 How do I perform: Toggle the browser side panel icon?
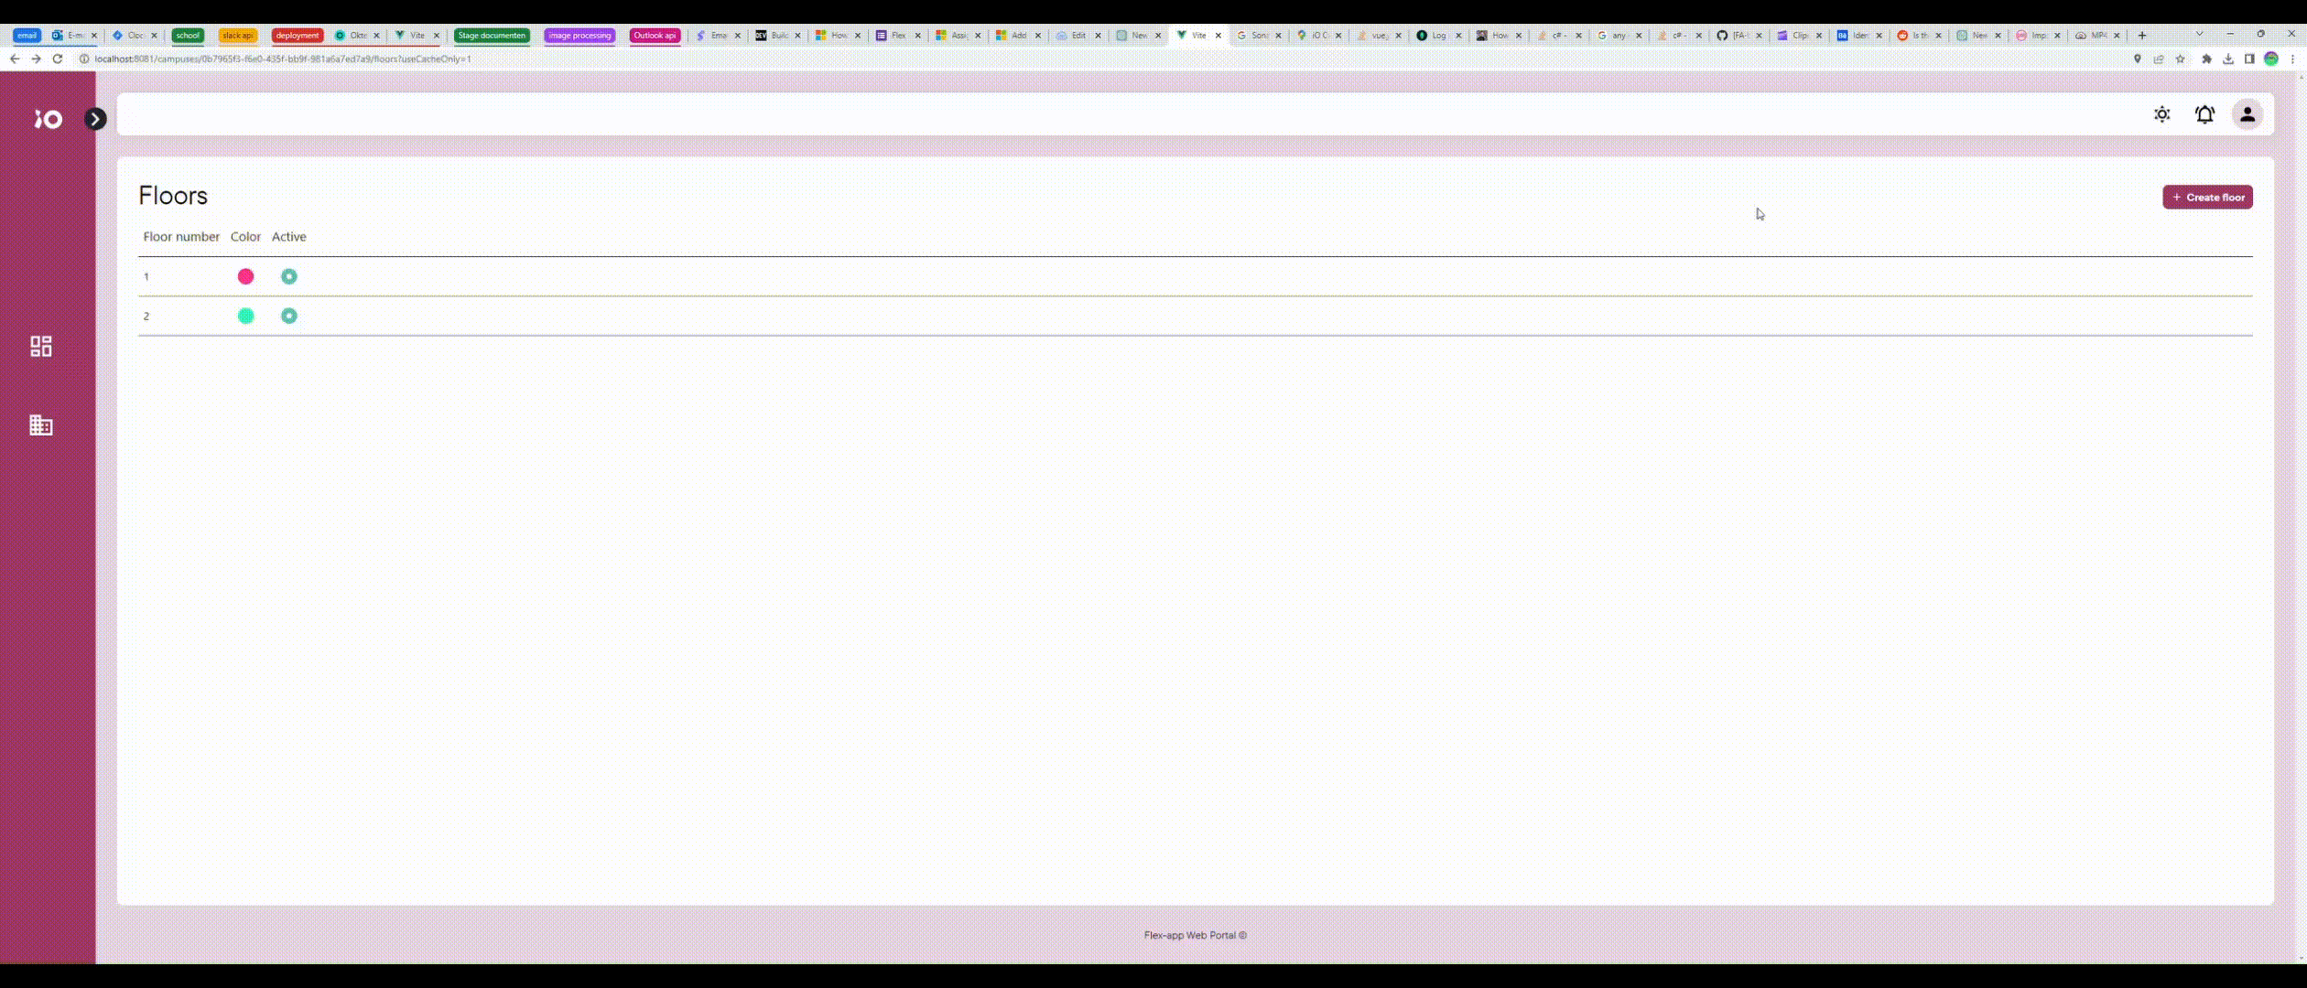[x=2249, y=59]
